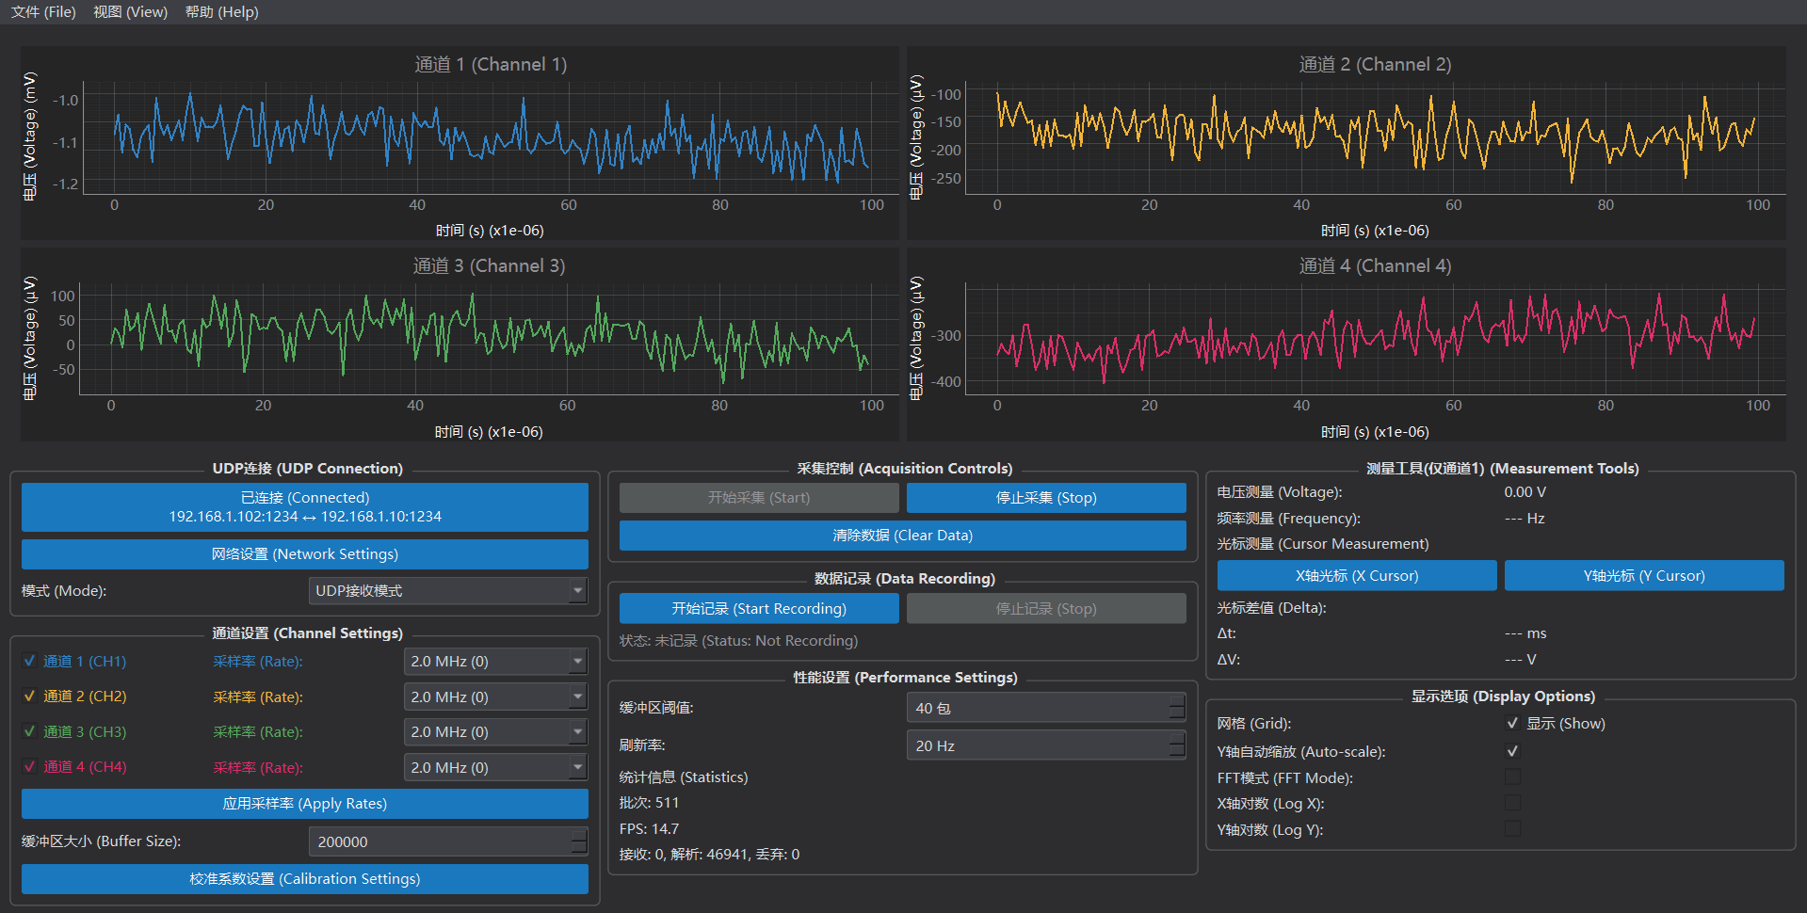1807x913 pixels.
Task: Click the Stop acquisition button
Action: coord(1045,498)
